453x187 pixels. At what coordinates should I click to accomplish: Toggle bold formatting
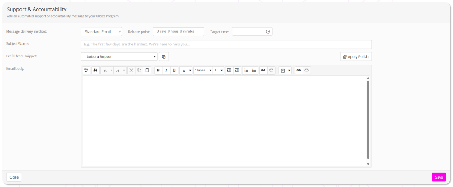[x=158, y=70]
